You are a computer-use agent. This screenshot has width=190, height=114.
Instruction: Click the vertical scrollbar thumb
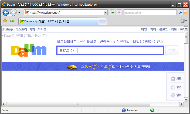point(186,37)
